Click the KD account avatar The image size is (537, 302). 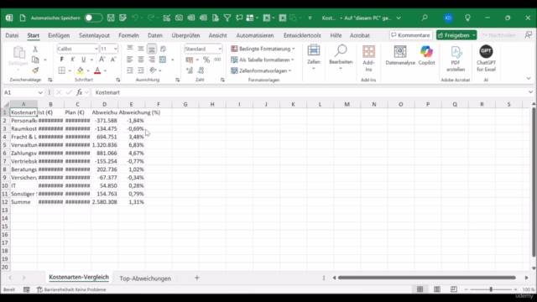pyautogui.click(x=448, y=18)
